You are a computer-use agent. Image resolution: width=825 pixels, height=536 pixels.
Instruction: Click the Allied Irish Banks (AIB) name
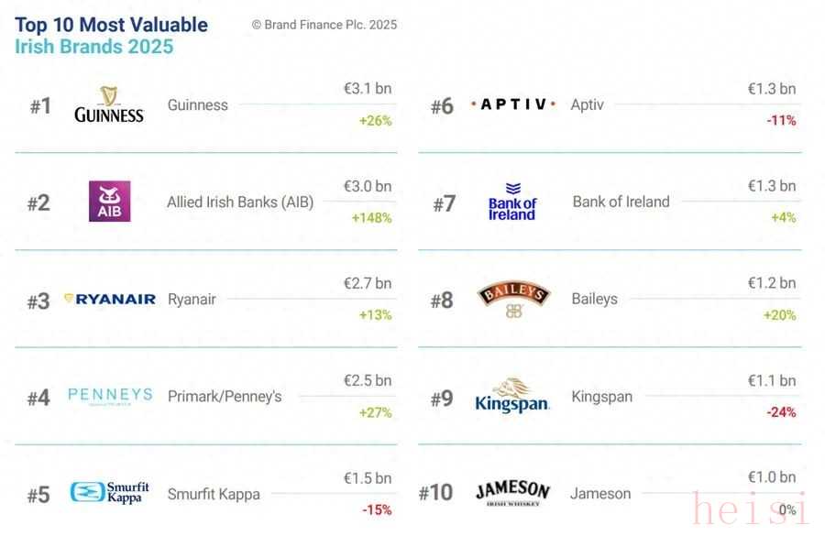point(240,202)
